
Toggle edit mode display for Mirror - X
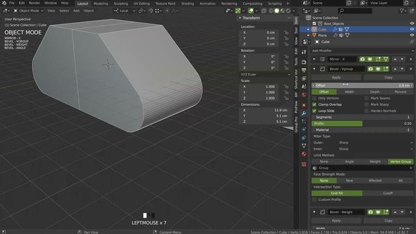(378, 59)
